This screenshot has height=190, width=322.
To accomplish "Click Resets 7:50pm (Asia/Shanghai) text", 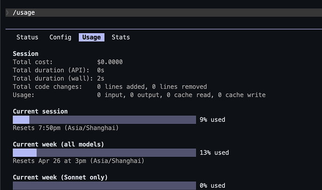I will 66,128.
